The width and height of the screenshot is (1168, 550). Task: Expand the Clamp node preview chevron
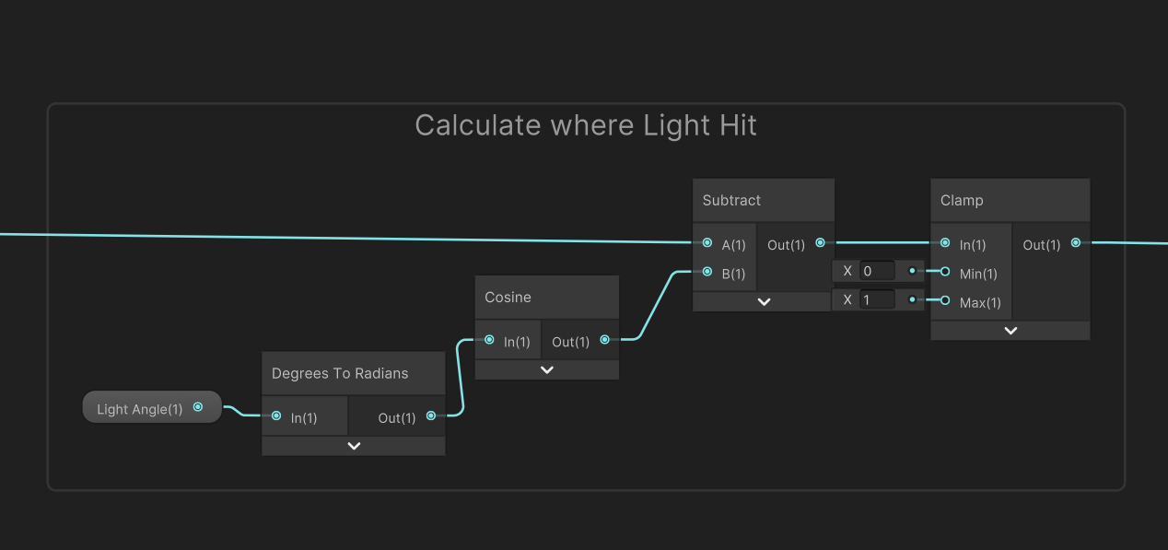pos(1010,331)
